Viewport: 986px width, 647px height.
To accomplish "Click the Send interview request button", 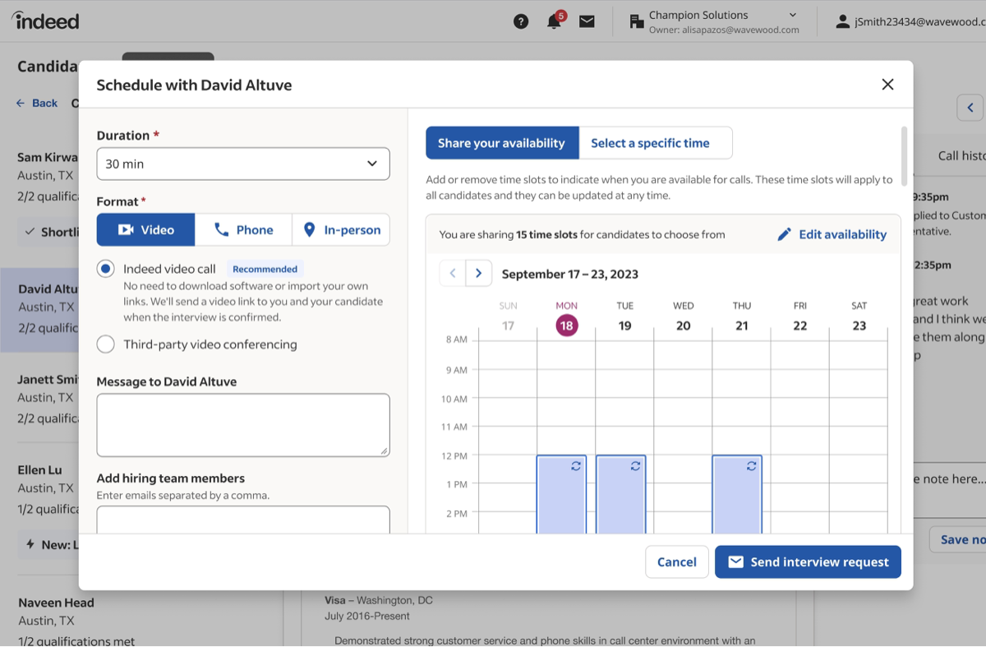I will [807, 562].
